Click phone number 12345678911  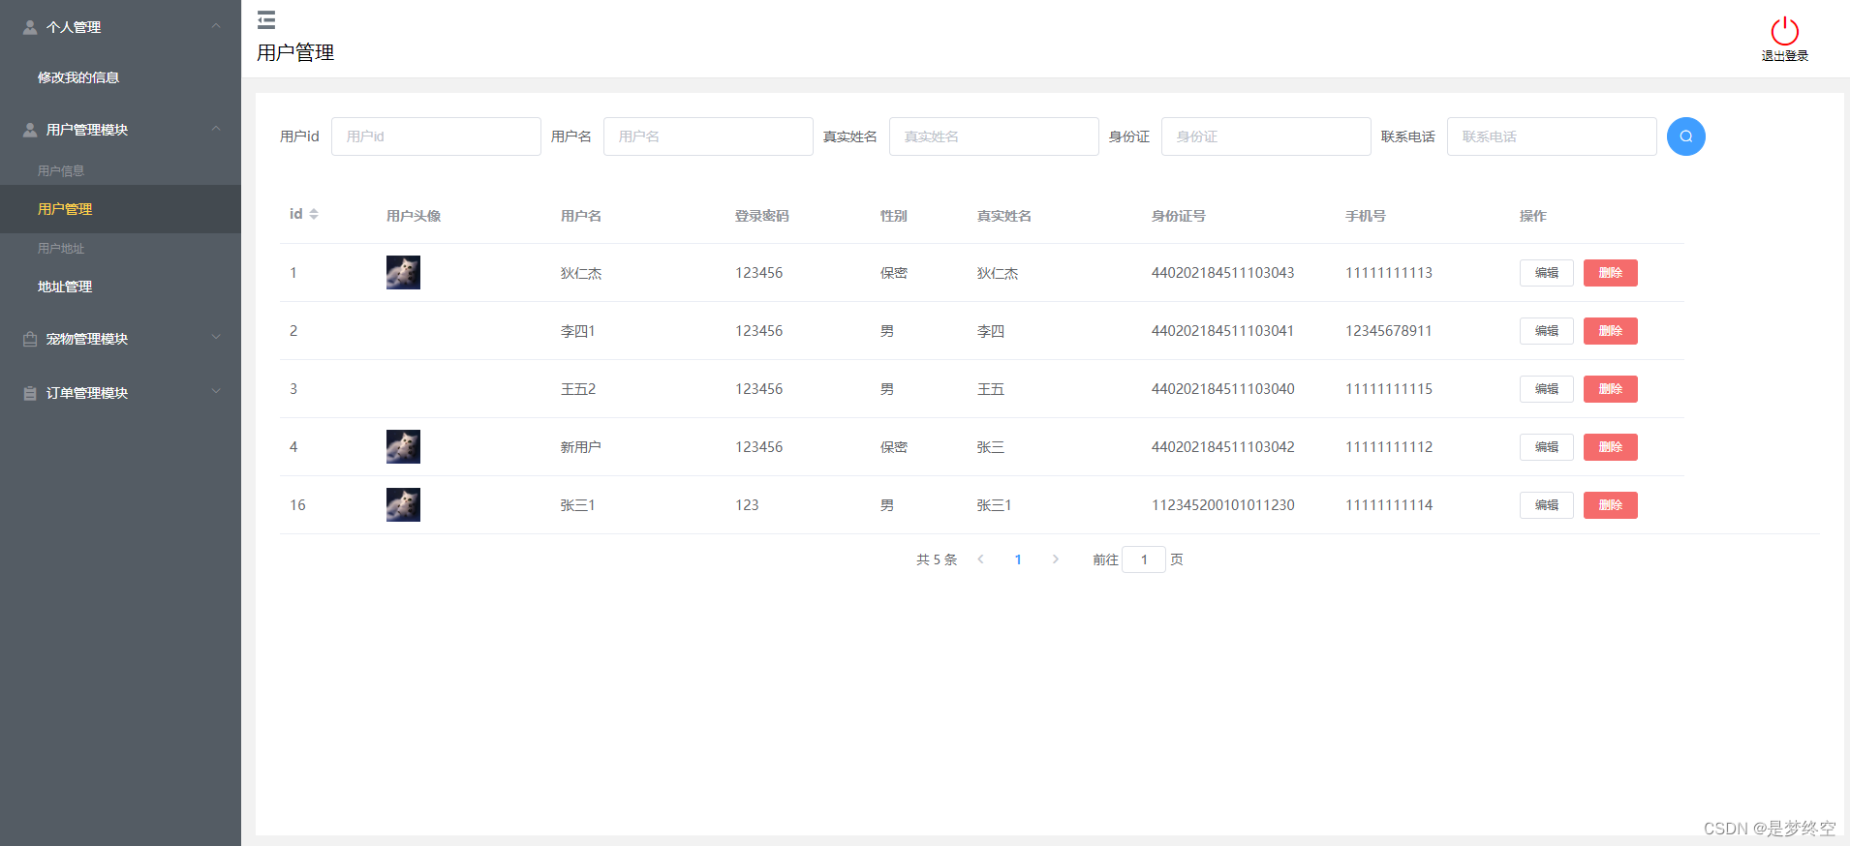1388,331
